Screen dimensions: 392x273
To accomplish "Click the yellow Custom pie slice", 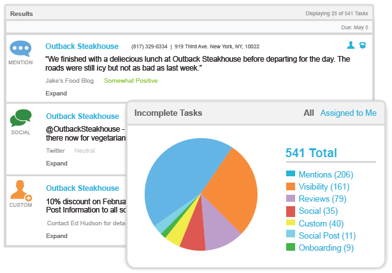I will (x=181, y=230).
